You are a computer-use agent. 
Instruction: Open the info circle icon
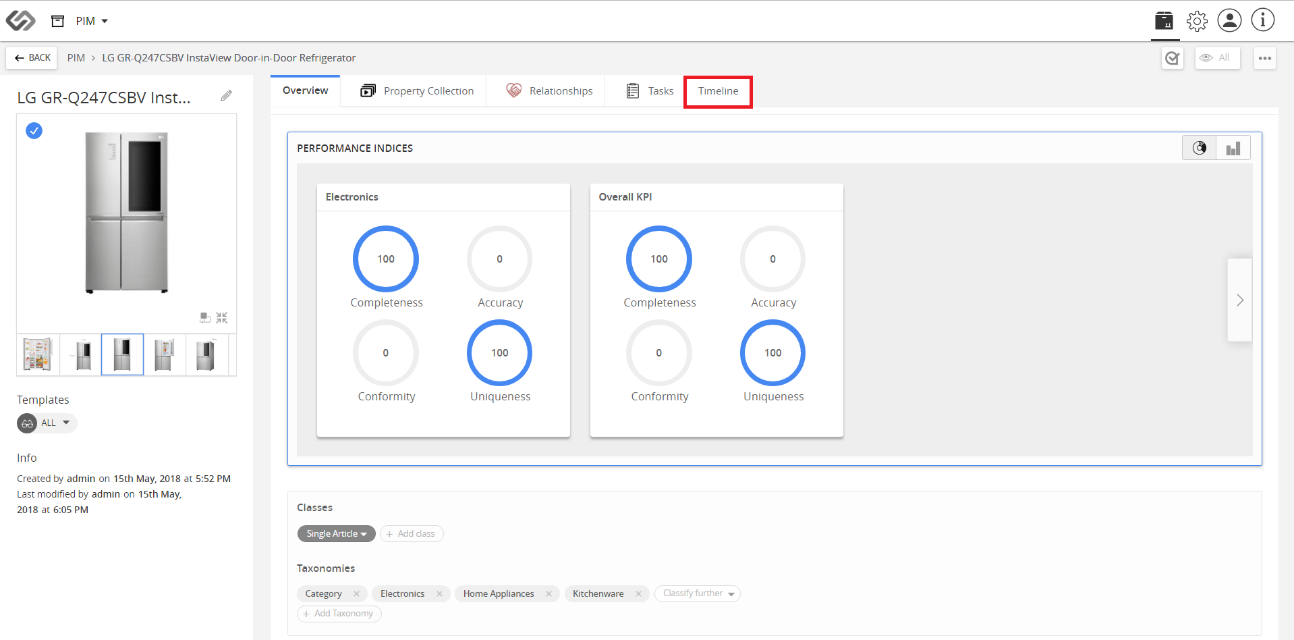coord(1262,20)
